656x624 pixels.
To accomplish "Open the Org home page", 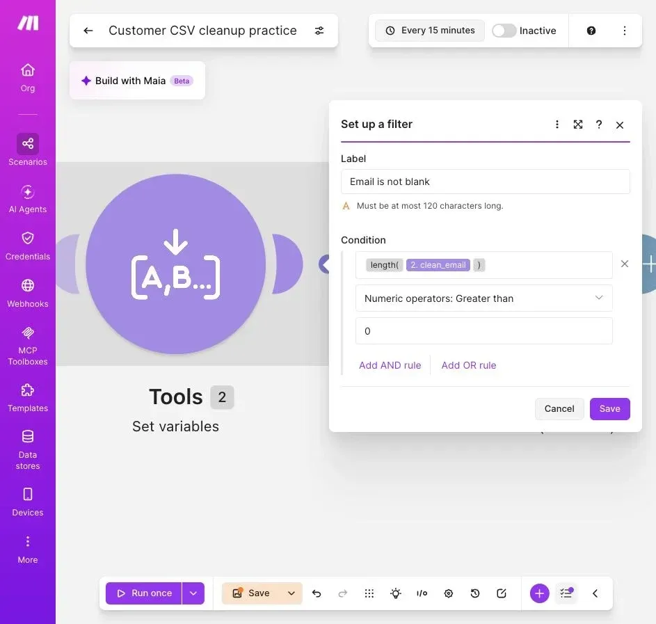I will (28, 77).
